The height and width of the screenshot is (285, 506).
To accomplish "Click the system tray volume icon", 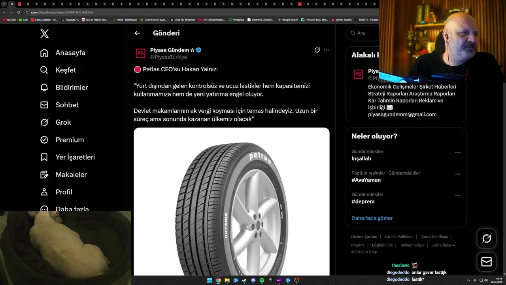I will pos(486,280).
